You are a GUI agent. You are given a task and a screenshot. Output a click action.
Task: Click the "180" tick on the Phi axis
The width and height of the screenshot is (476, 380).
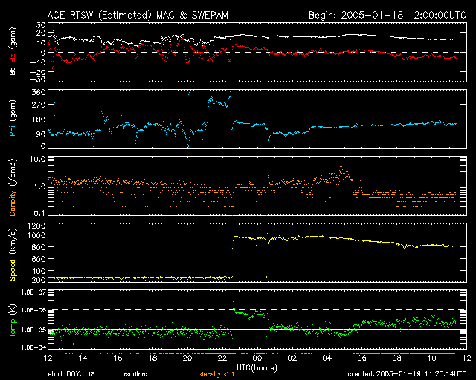39,119
